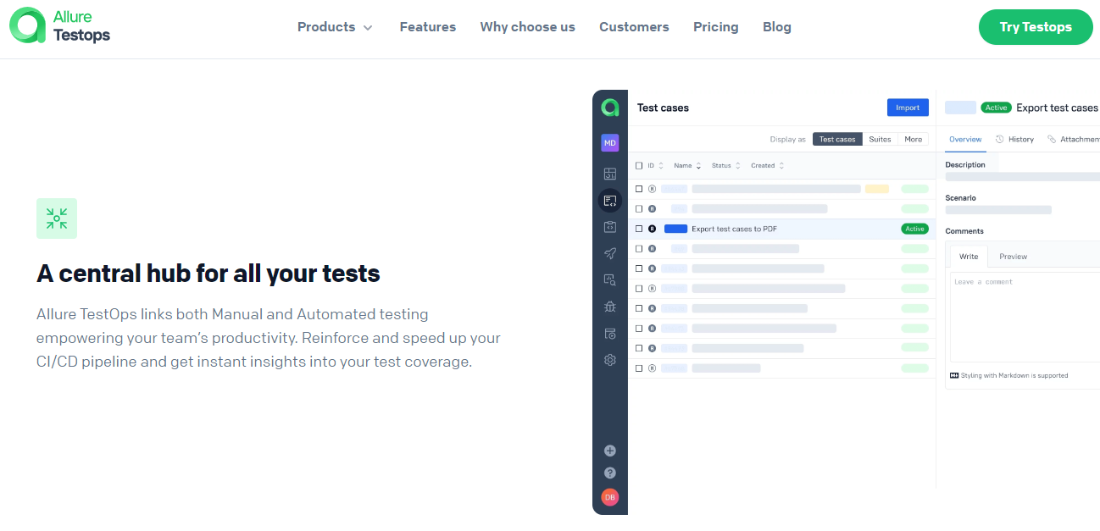Switch the display to Suites
1100x531 pixels.
pyautogui.click(x=880, y=139)
